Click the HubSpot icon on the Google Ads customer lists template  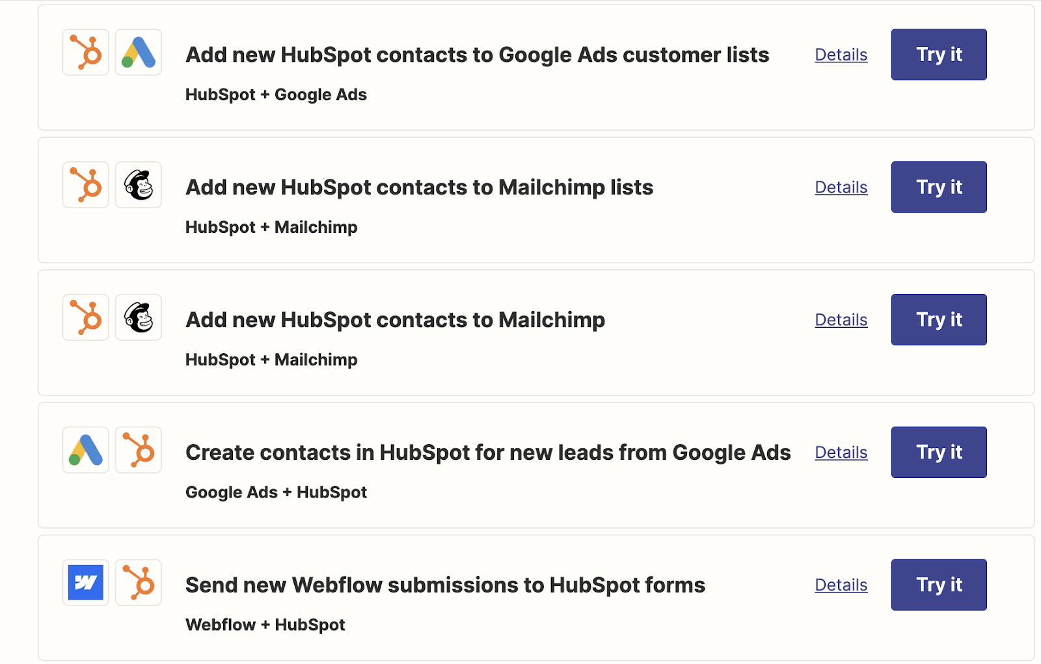tap(85, 52)
